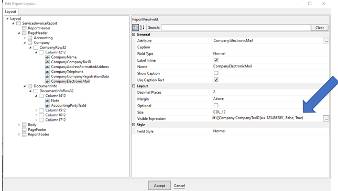Select the CompanyTelephone field icon
This screenshot has height=191, width=338.
(47, 72)
